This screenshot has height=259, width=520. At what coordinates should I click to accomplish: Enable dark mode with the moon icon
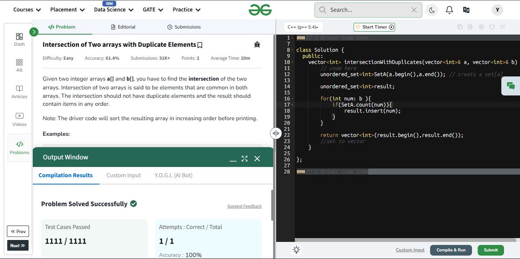click(x=432, y=10)
